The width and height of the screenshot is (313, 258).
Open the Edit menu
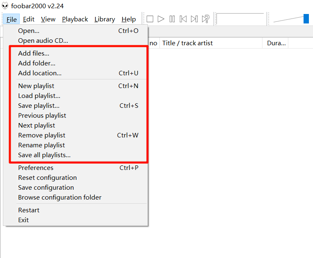tap(28, 19)
